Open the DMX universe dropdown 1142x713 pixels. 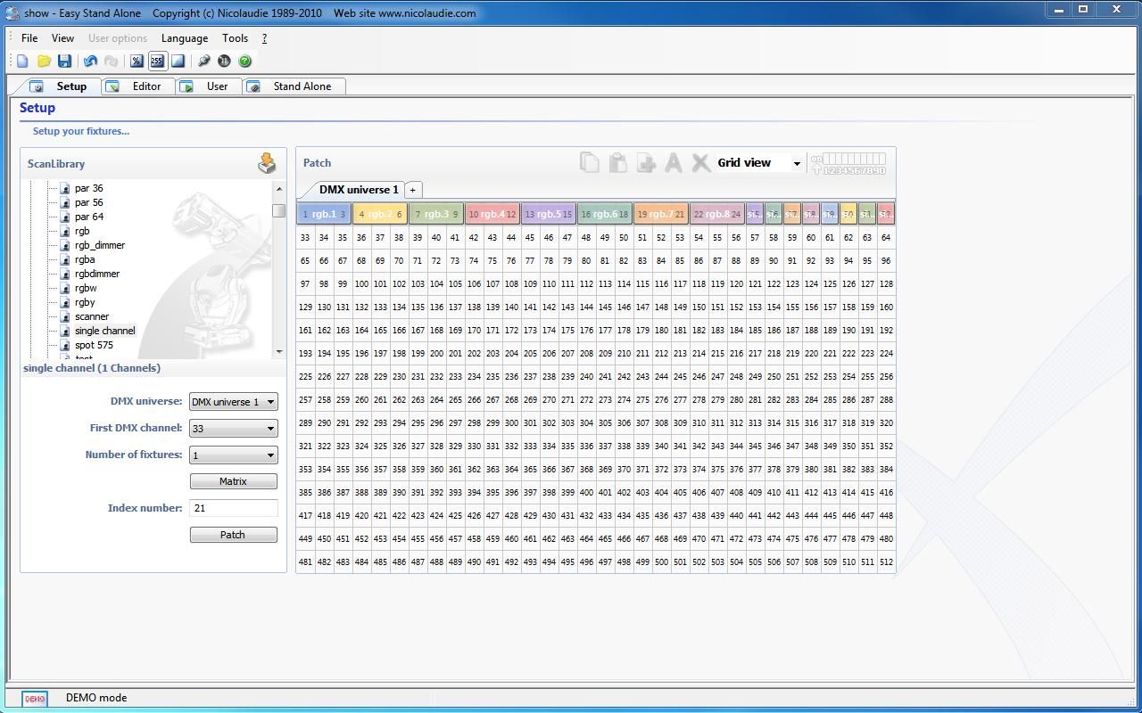pyautogui.click(x=233, y=402)
